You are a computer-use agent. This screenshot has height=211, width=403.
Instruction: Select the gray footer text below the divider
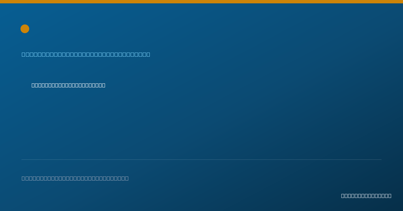tap(75, 178)
